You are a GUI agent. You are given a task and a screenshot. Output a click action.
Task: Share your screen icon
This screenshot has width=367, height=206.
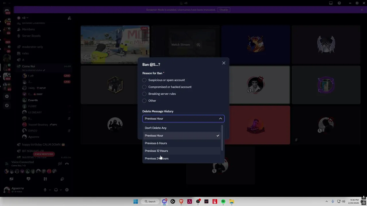pyautogui.click(x=28, y=179)
